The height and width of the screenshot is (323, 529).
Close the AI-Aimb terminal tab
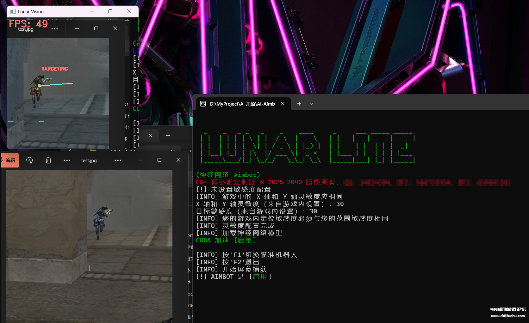[283, 104]
